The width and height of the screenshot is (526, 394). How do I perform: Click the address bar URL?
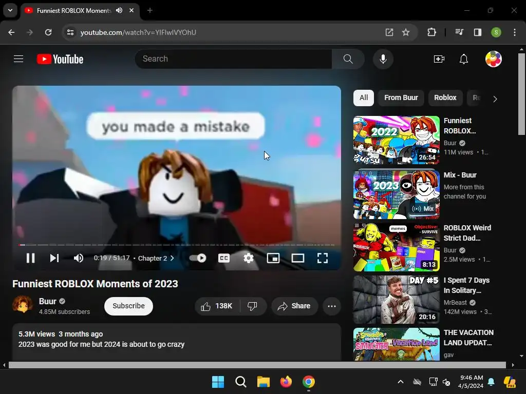138,32
